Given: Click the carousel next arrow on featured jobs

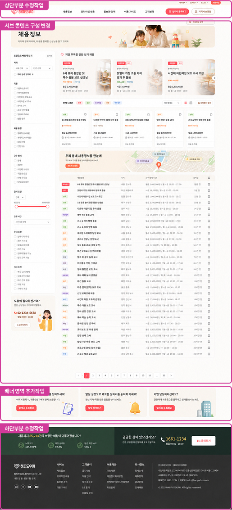Looking at the screenshot, I should click(x=214, y=78).
